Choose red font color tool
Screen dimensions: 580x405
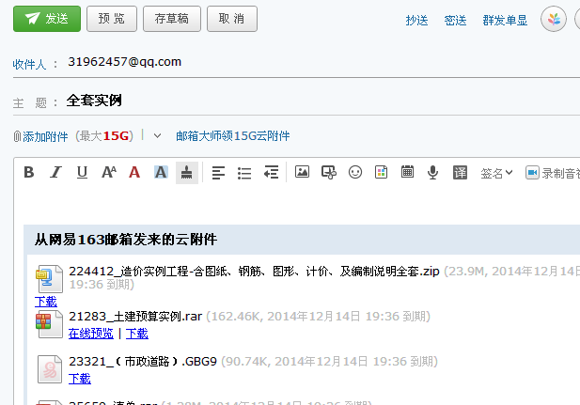[x=134, y=172]
